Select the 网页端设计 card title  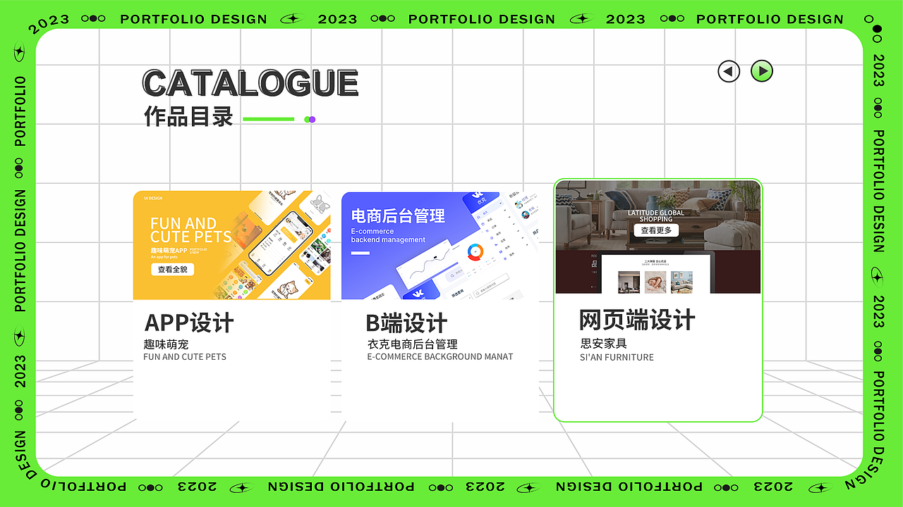pos(637,320)
